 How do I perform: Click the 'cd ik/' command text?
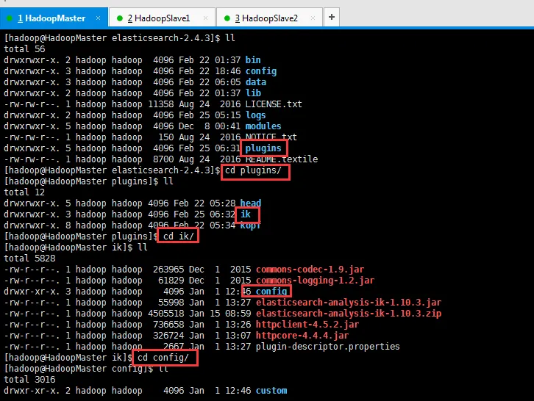coord(179,236)
